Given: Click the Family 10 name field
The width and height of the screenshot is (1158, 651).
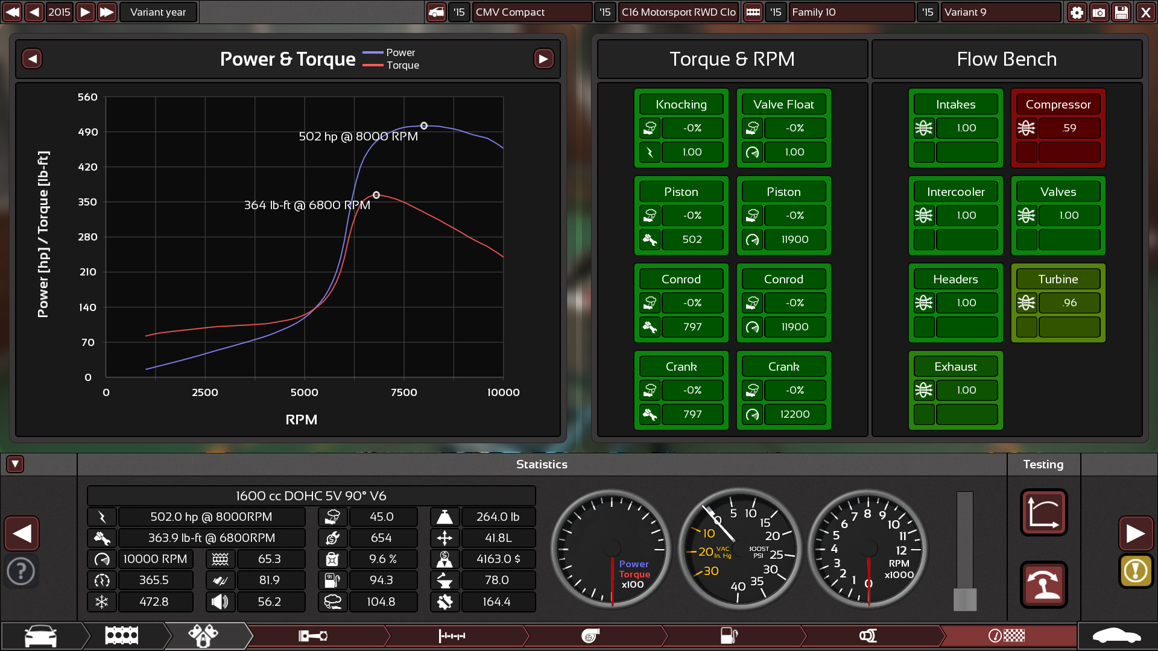Looking at the screenshot, I should 851,12.
